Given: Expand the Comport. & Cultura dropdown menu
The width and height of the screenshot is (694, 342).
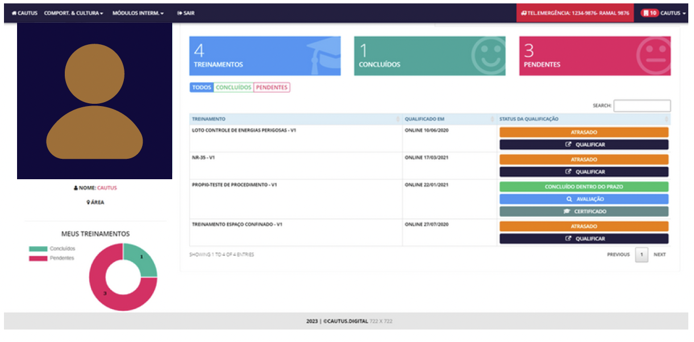Looking at the screenshot, I should [x=74, y=13].
